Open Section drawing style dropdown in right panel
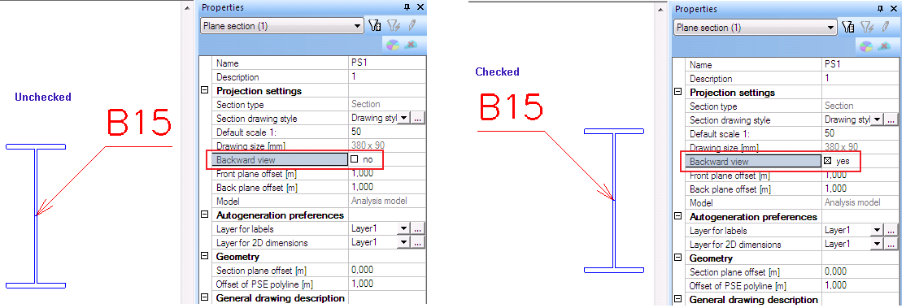 tap(877, 119)
